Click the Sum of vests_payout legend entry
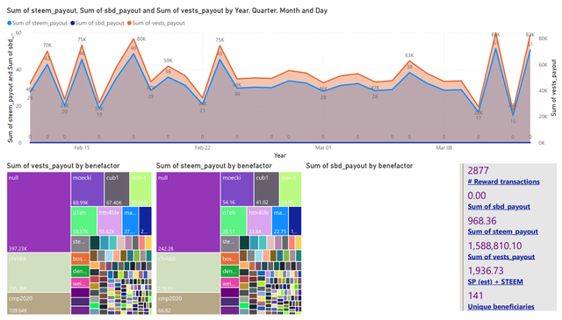The height and width of the screenshot is (320, 562). (x=156, y=23)
